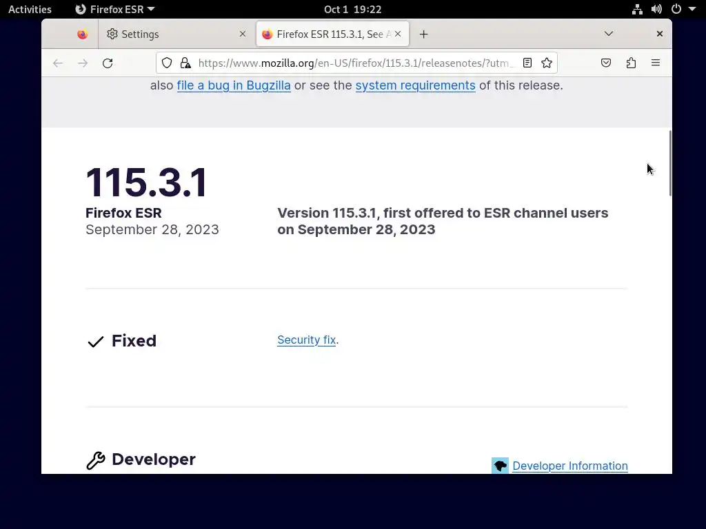The height and width of the screenshot is (529, 706).
Task: Select the Firefox ESR 115.3.1 release notes tab
Action: point(332,34)
